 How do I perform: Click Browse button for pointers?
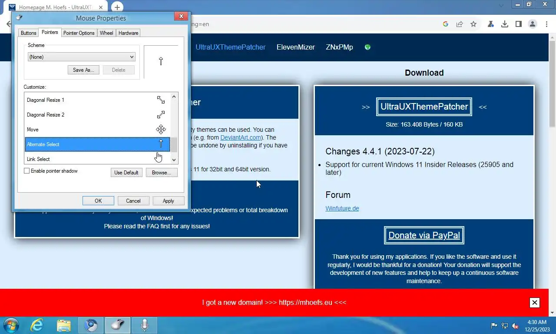(x=162, y=173)
